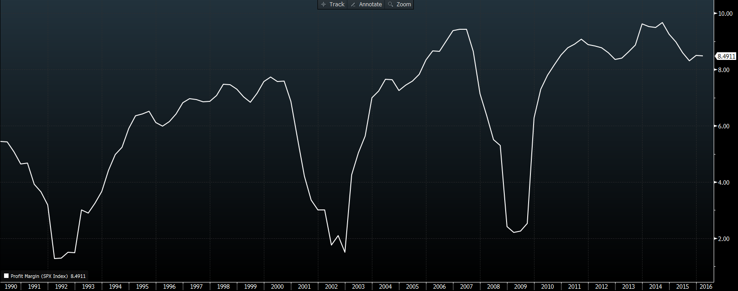Click the 2004 year label on time axis
Viewport: 738px width, 291px height.
pyautogui.click(x=385, y=286)
